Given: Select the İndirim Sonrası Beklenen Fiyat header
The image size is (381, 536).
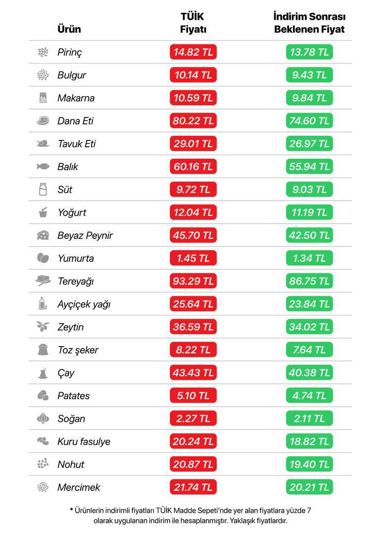Looking at the screenshot, I should pyautogui.click(x=309, y=23).
